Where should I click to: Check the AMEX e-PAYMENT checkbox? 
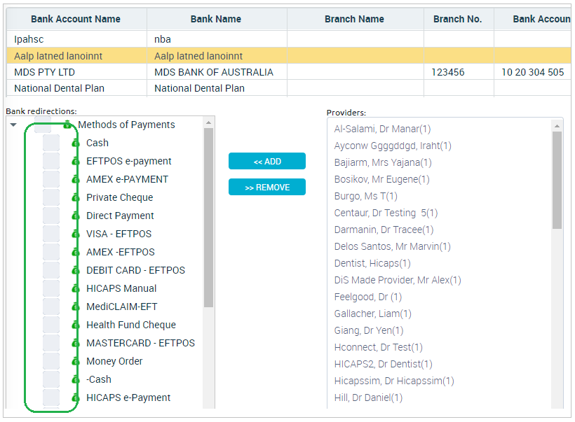coord(51,179)
